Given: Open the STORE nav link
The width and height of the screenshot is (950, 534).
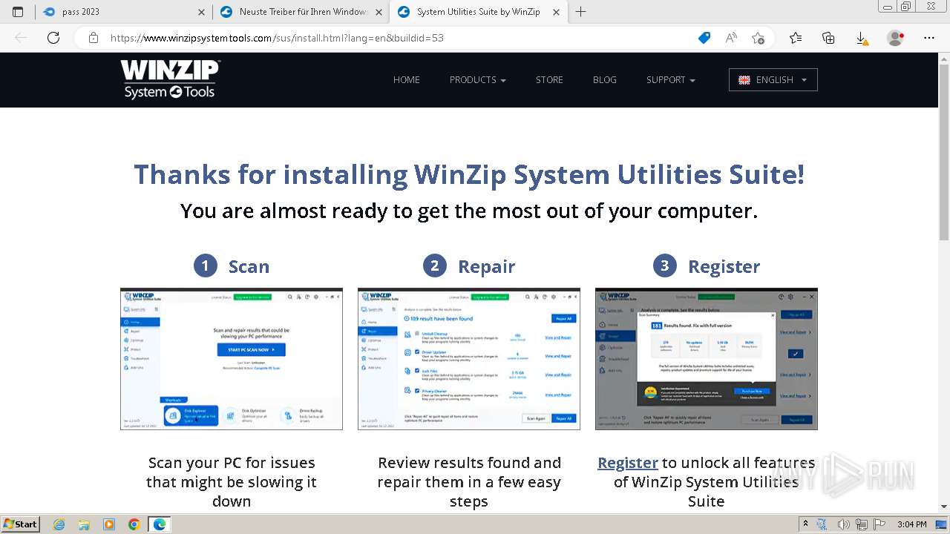Looking at the screenshot, I should 549,79.
